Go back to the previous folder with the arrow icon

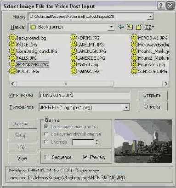pos(121,27)
